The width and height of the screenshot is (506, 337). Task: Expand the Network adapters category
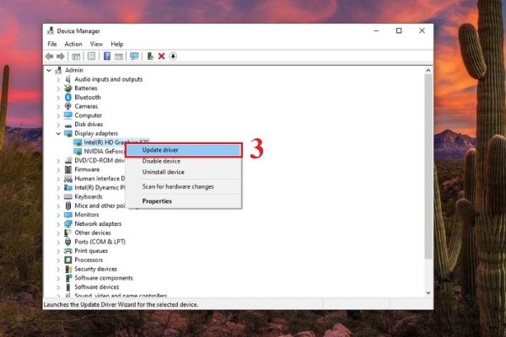pyautogui.click(x=58, y=224)
